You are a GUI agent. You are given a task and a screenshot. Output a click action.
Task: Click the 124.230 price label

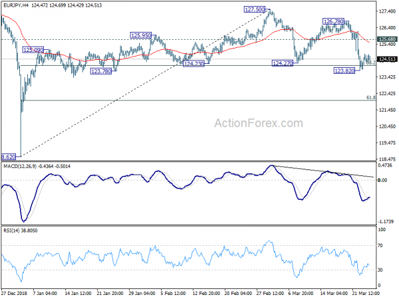point(194,64)
